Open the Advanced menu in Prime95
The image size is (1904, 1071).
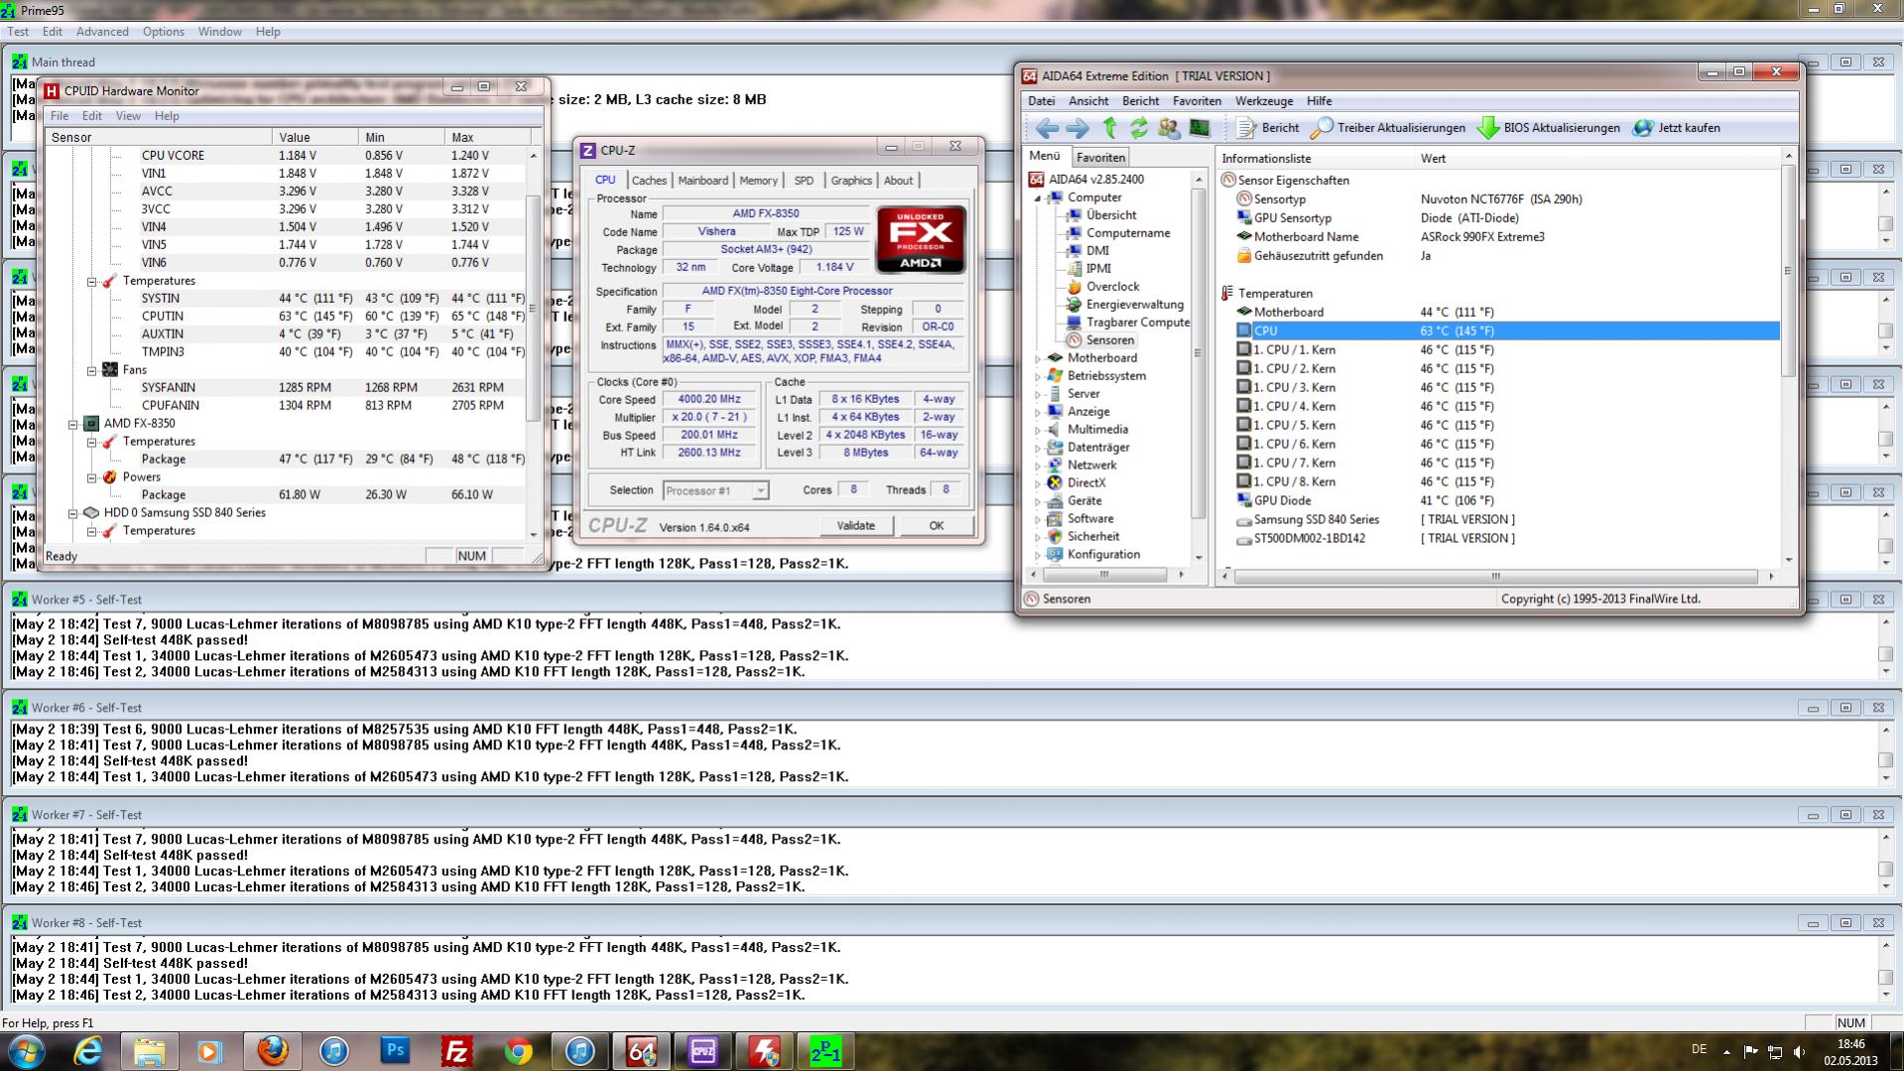[x=102, y=32]
